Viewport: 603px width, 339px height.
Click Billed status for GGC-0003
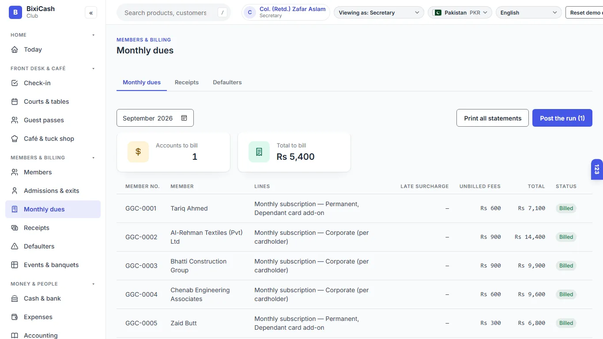pyautogui.click(x=566, y=266)
